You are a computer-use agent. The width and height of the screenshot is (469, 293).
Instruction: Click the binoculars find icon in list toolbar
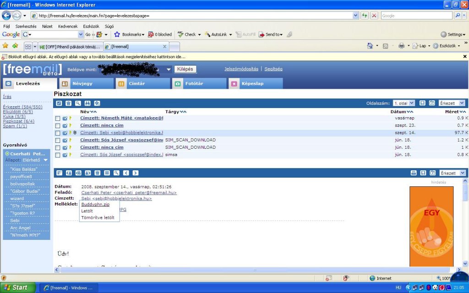87,103
